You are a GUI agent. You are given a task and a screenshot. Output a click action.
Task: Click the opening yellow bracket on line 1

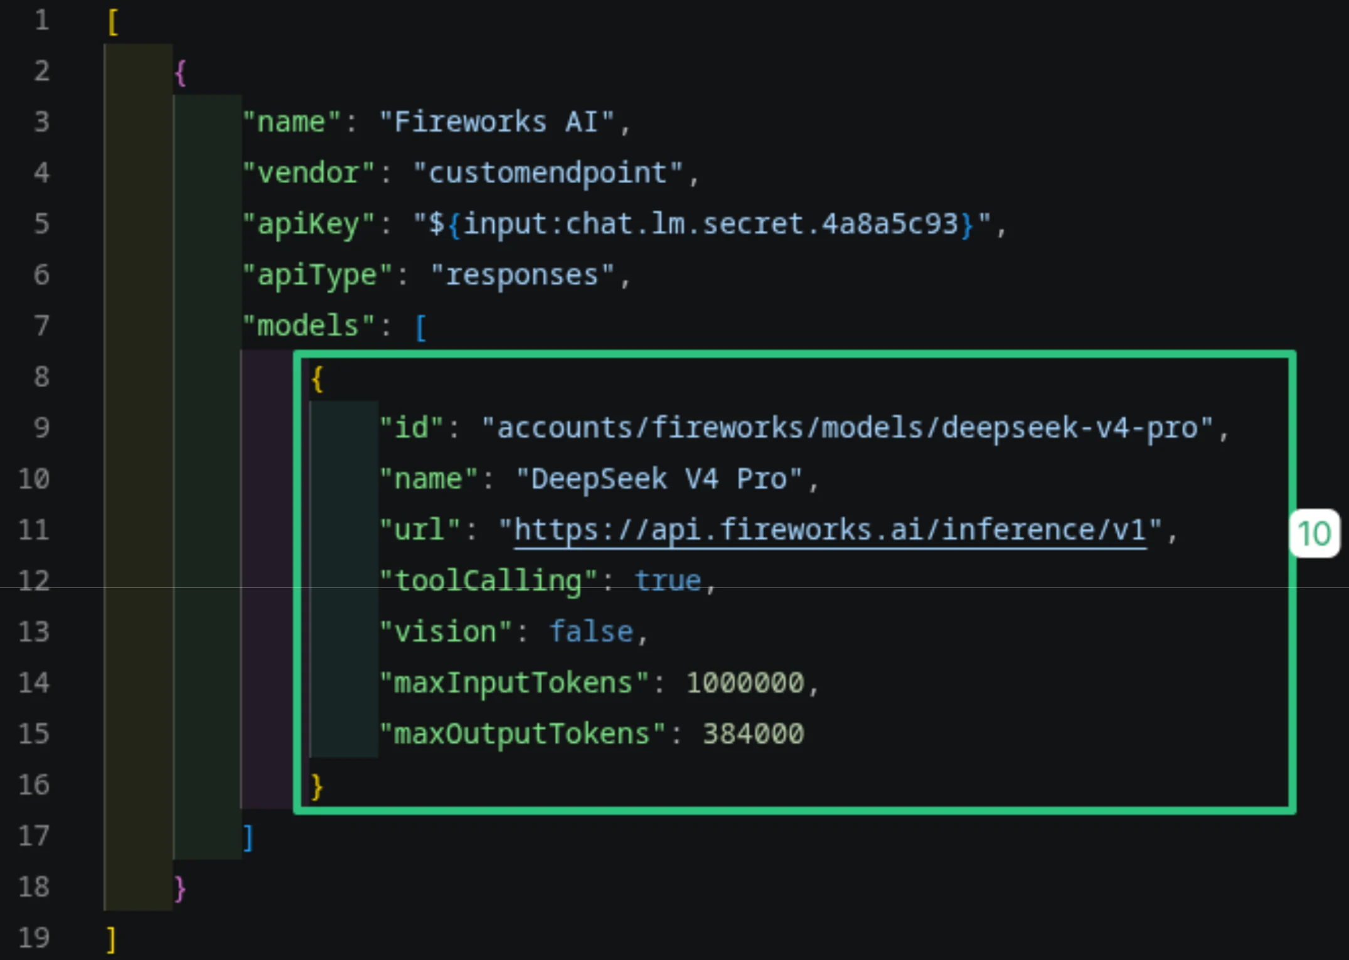113,22
